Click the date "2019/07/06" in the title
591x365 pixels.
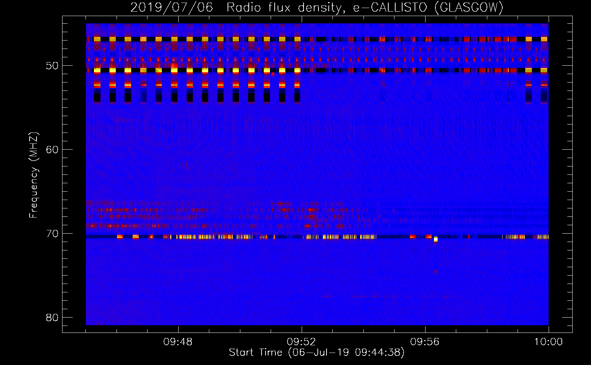[x=172, y=7]
